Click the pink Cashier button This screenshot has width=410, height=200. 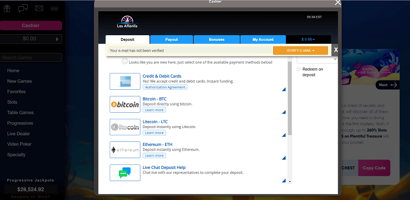31,26
